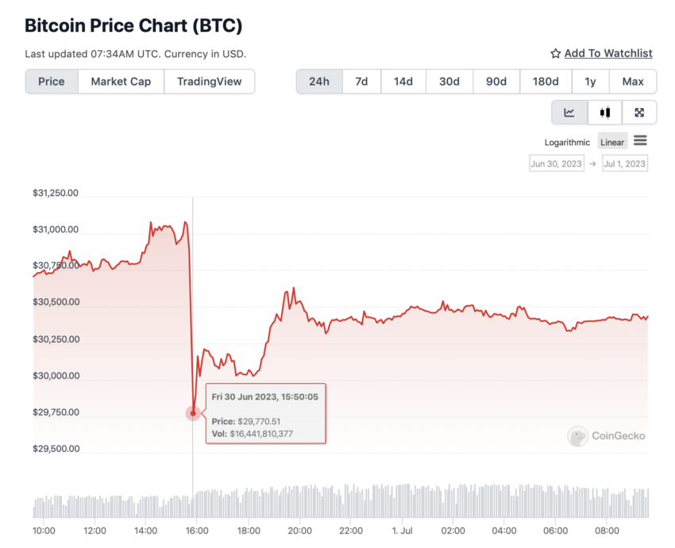
Task: Select the 7d time range
Action: point(361,81)
